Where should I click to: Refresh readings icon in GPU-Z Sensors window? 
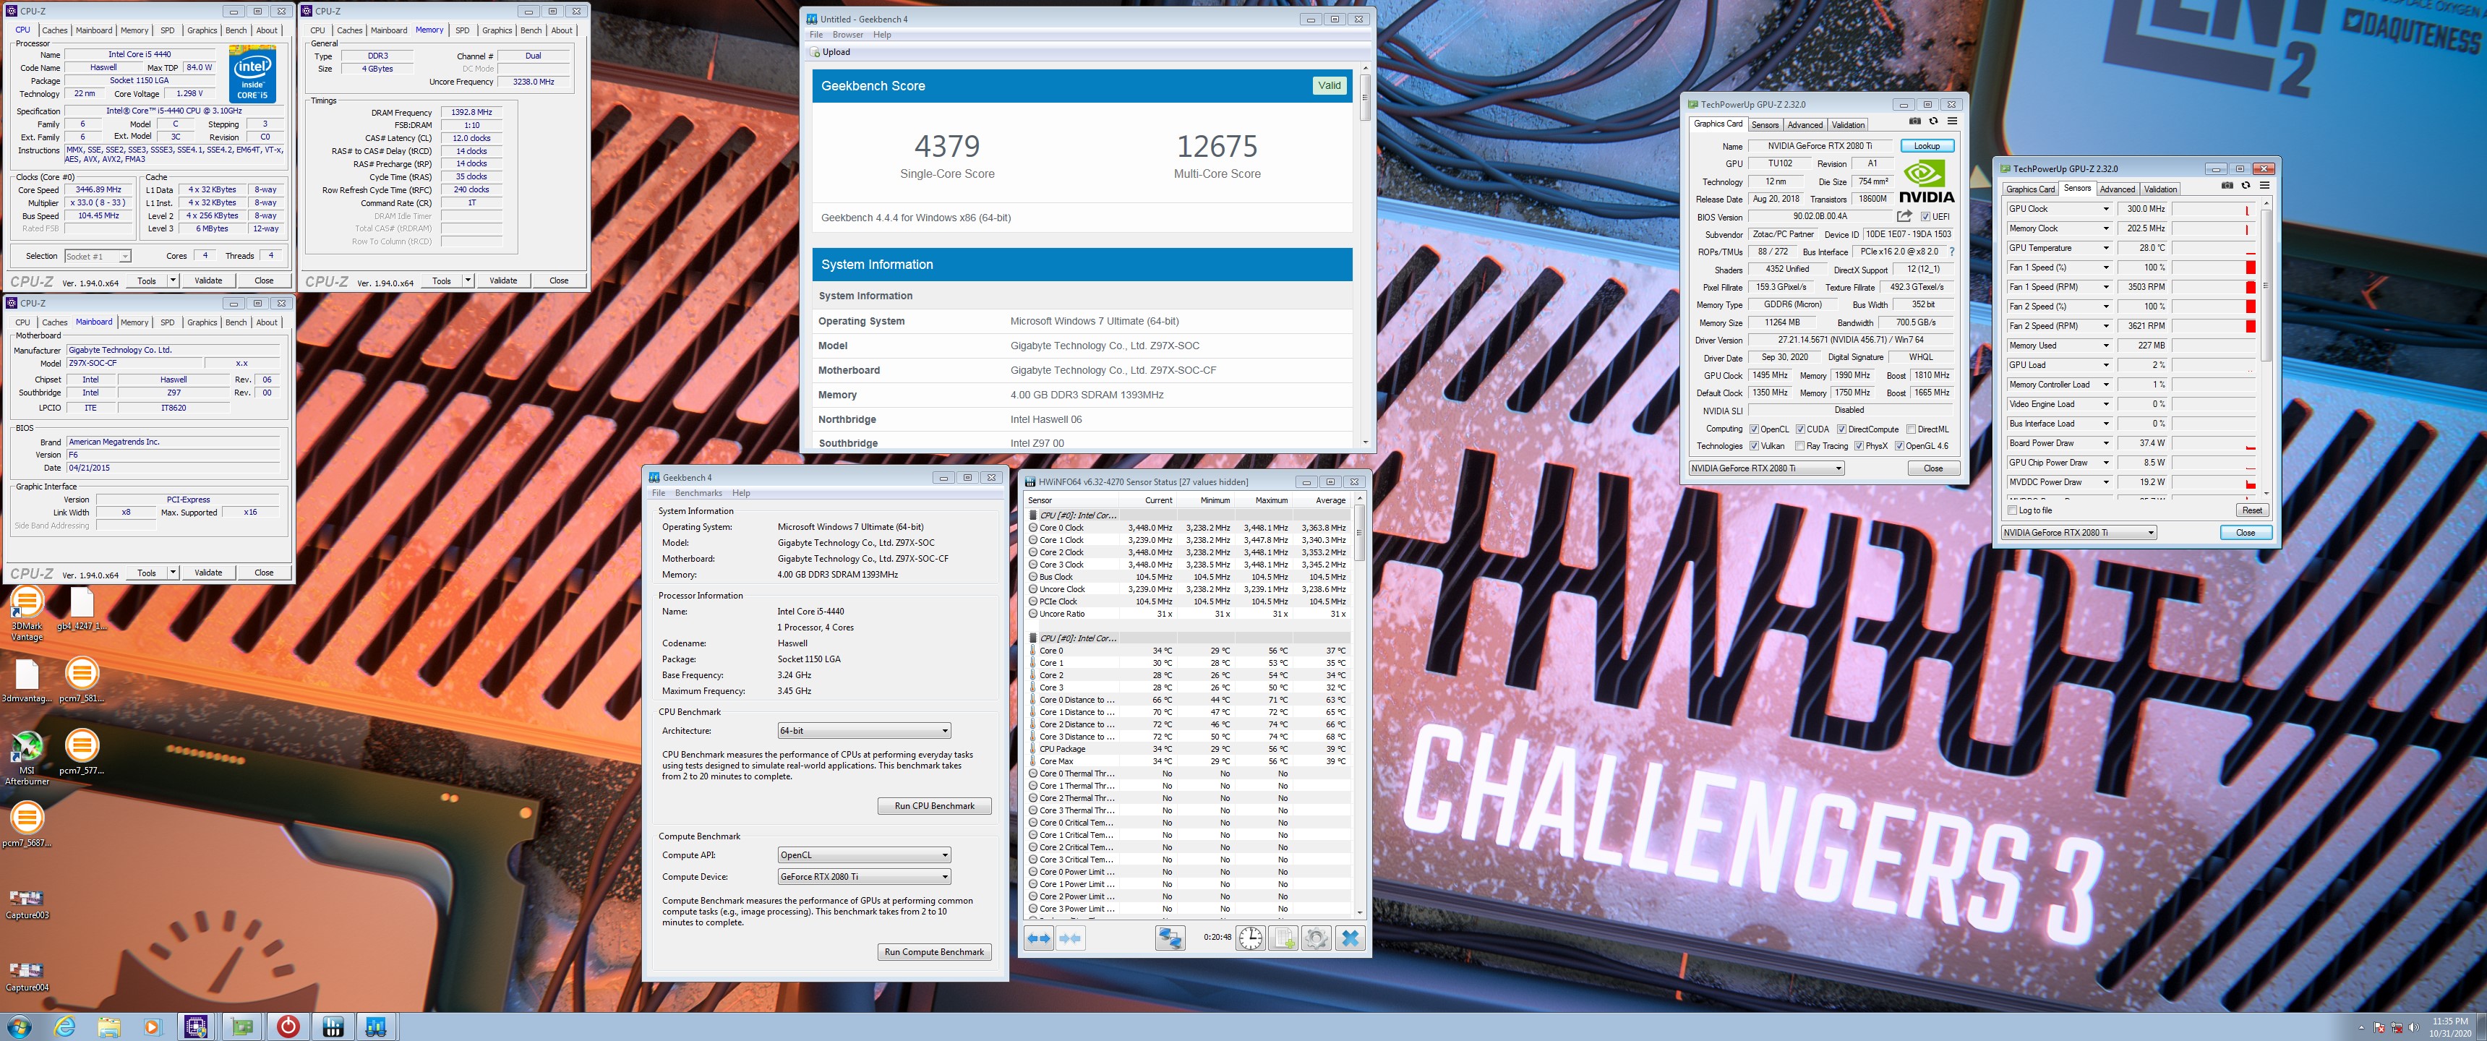(2246, 185)
